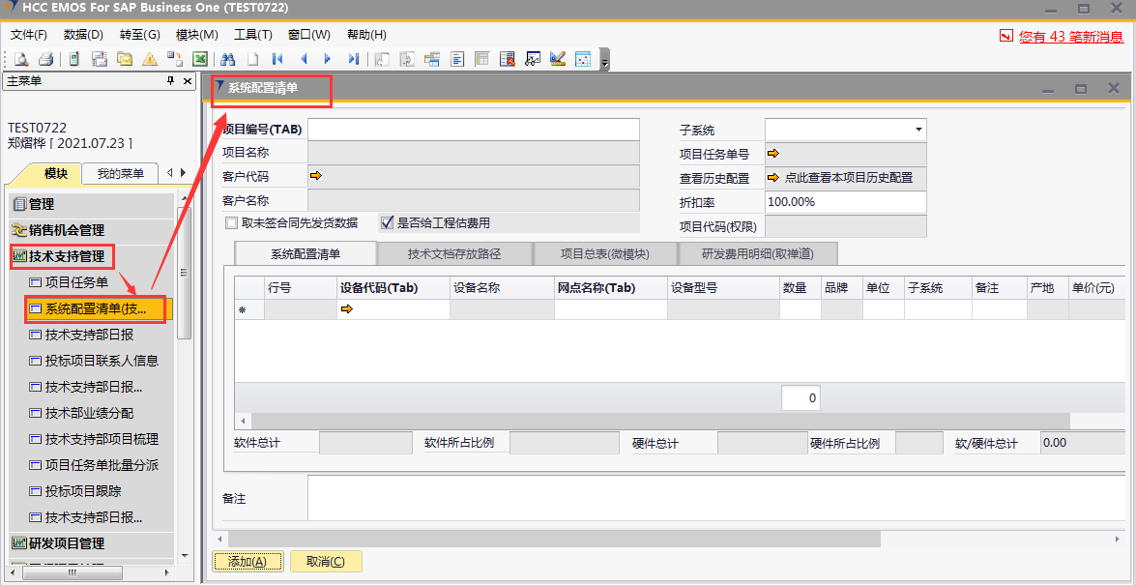Uncheck 是否给工程估费用 checkbox
Image resolution: width=1136 pixels, height=585 pixels.
[x=387, y=222]
